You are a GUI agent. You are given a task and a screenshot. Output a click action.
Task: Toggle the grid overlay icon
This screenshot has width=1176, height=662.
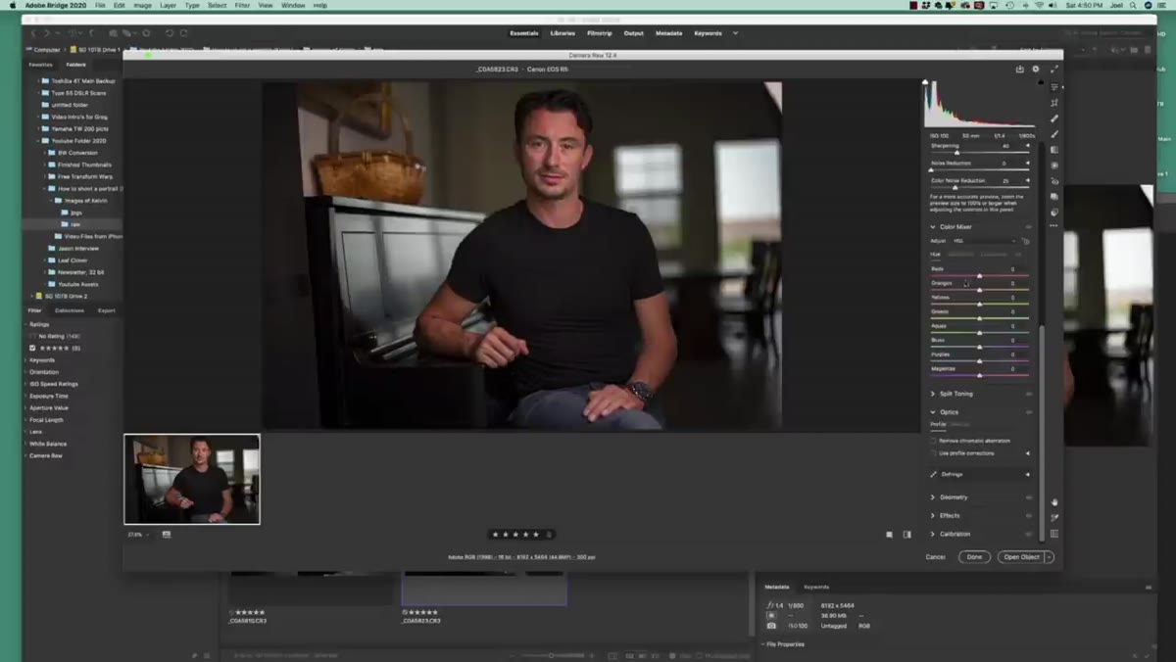tap(1054, 534)
